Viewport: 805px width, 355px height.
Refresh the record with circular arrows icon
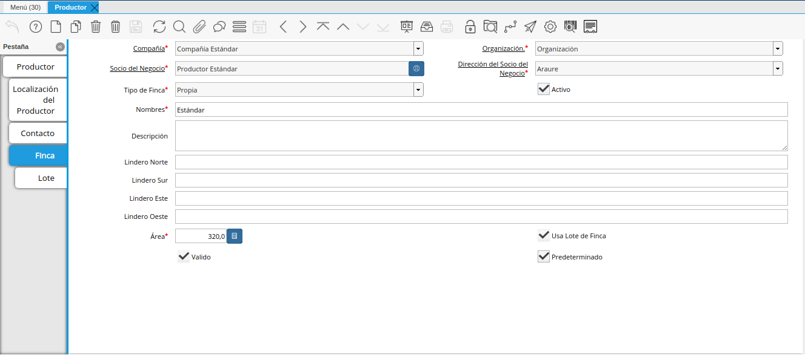coord(159,27)
